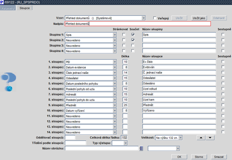Click the Třídění podle sloupců input field

[75, 143]
